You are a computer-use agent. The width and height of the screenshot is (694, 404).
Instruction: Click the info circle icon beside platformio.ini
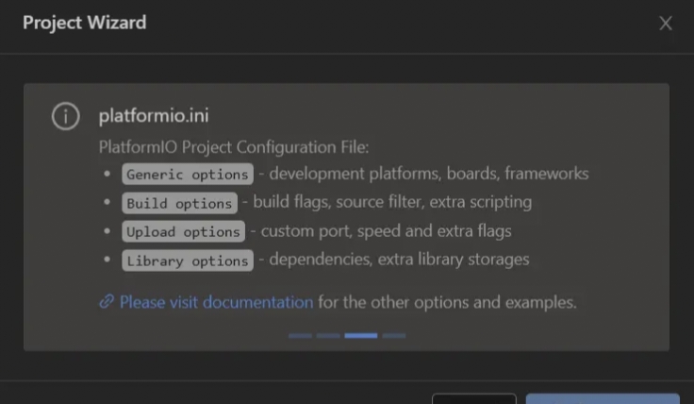[65, 116]
